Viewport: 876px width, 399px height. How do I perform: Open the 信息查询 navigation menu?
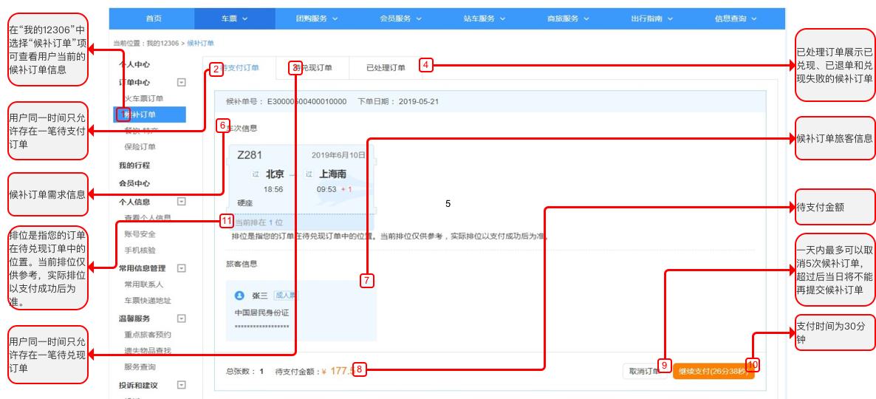(736, 18)
